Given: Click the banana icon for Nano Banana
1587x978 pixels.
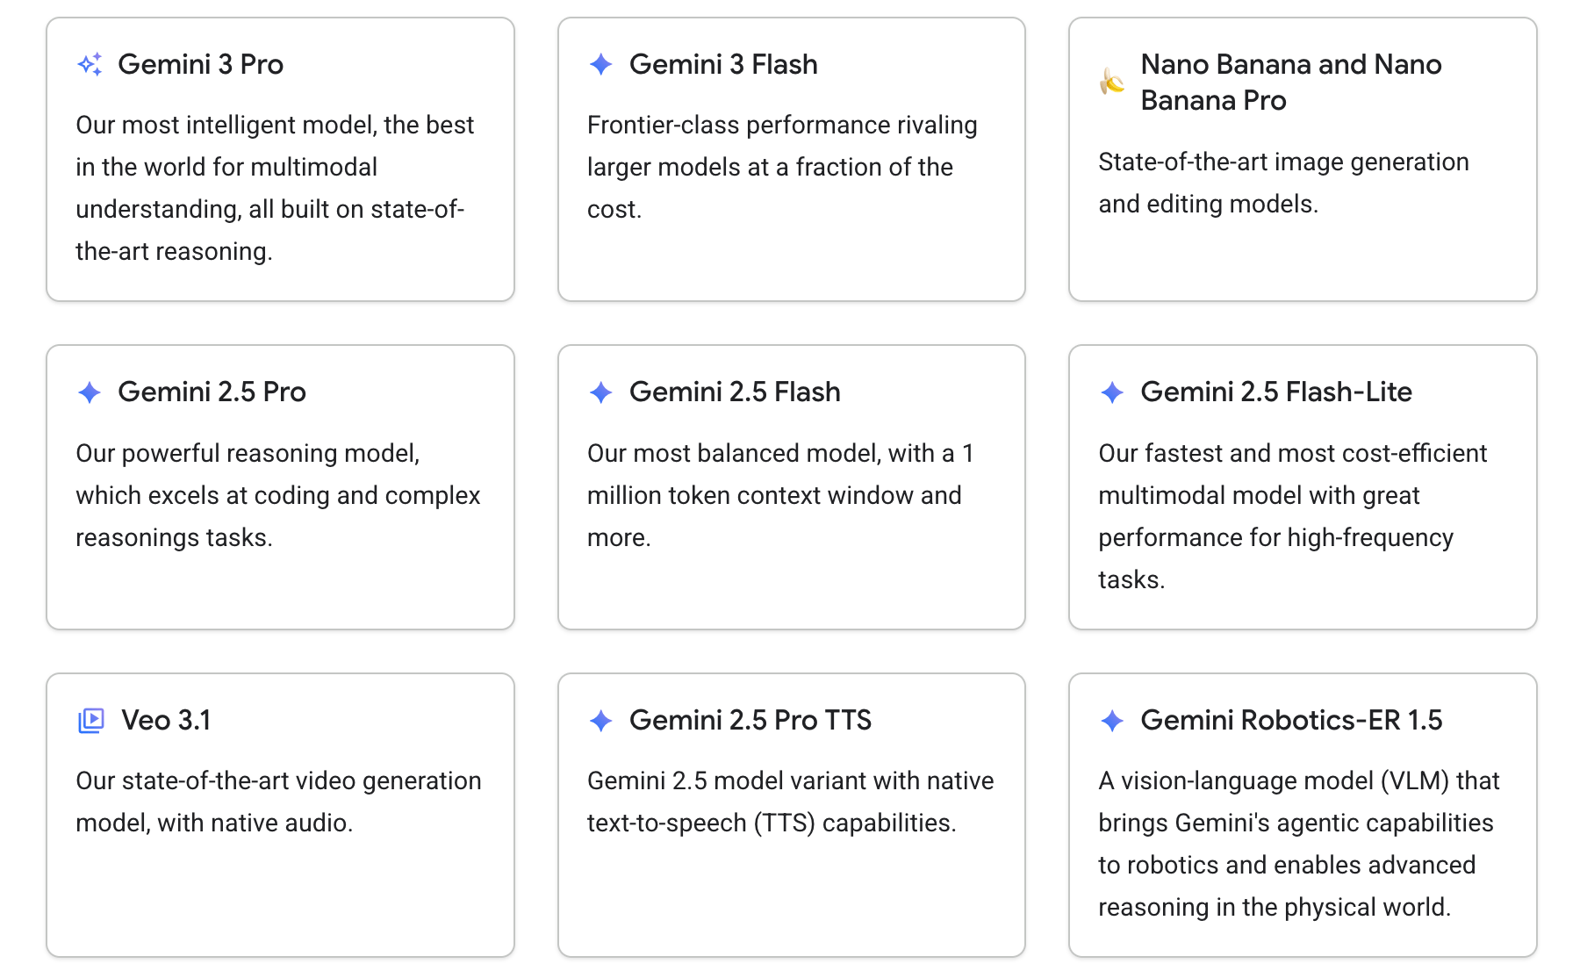Looking at the screenshot, I should (1112, 83).
